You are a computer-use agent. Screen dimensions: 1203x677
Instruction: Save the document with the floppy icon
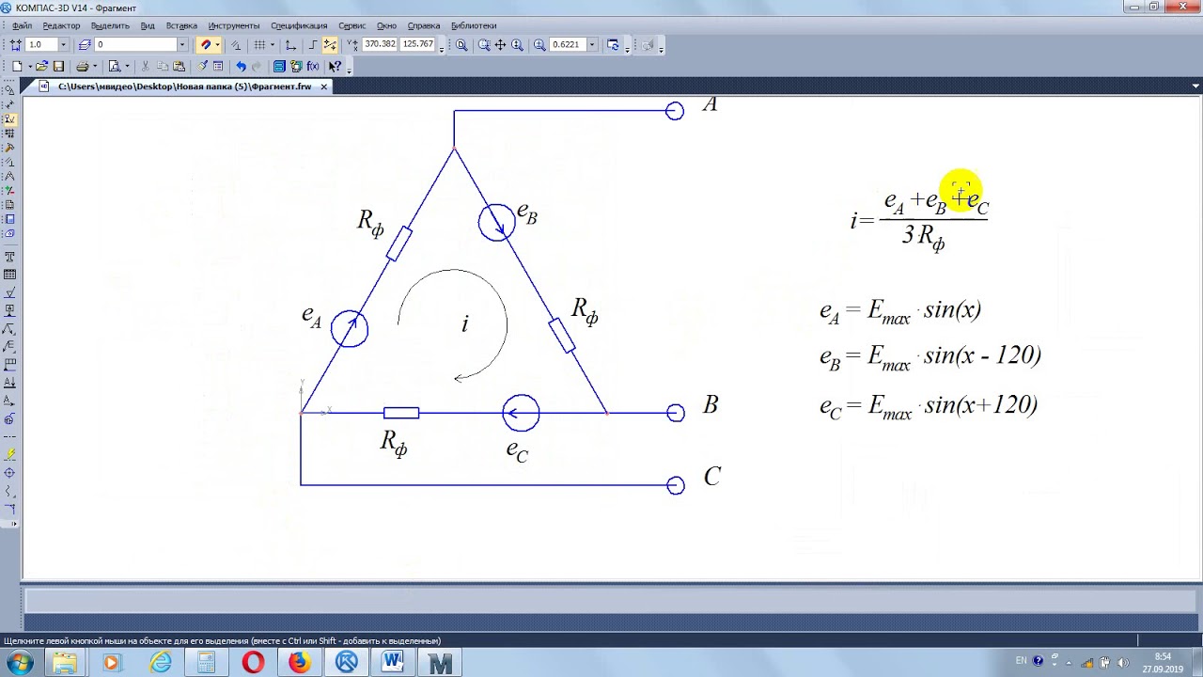(58, 67)
